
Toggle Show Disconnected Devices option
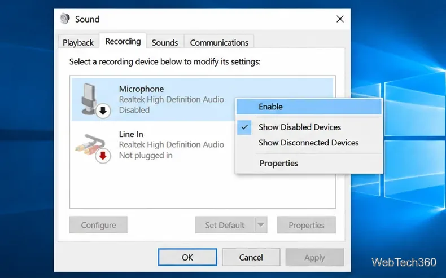point(309,143)
